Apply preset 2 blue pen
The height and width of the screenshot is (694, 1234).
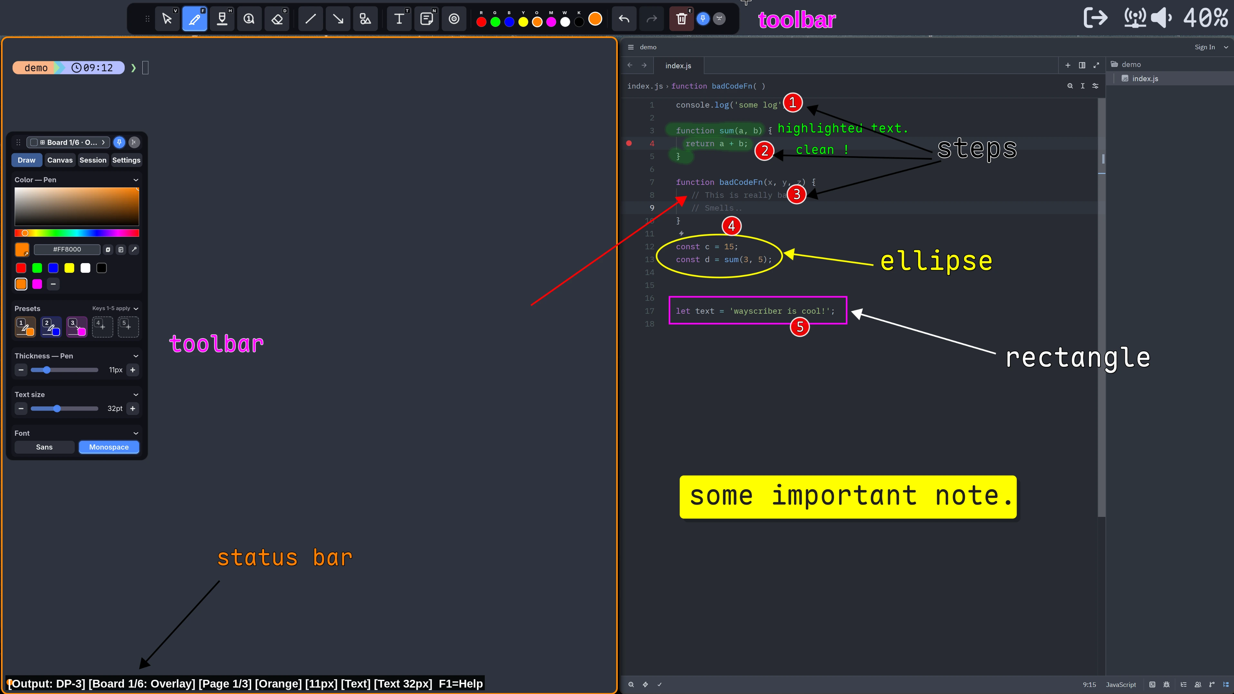pos(51,327)
